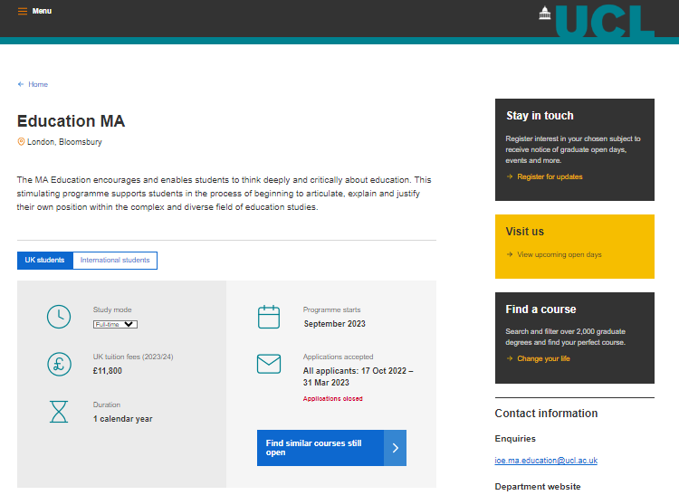Go to the Home breadcrumb link

coord(38,84)
